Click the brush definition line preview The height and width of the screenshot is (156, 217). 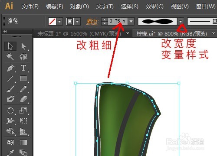200,21
